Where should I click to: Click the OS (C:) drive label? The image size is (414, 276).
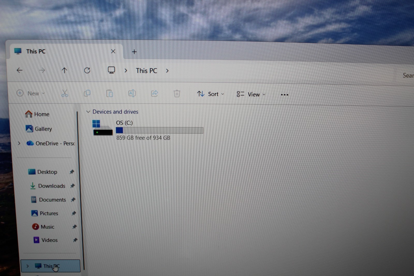coord(124,123)
